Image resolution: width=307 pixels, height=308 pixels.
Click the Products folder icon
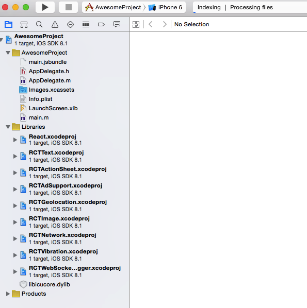tap(16, 294)
